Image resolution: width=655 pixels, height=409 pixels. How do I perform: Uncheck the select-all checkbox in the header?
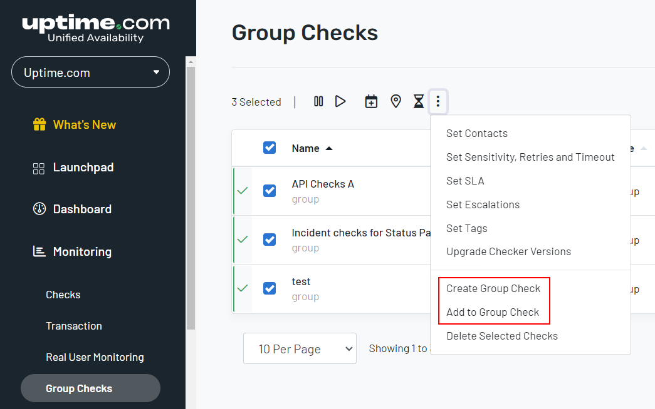[270, 148]
